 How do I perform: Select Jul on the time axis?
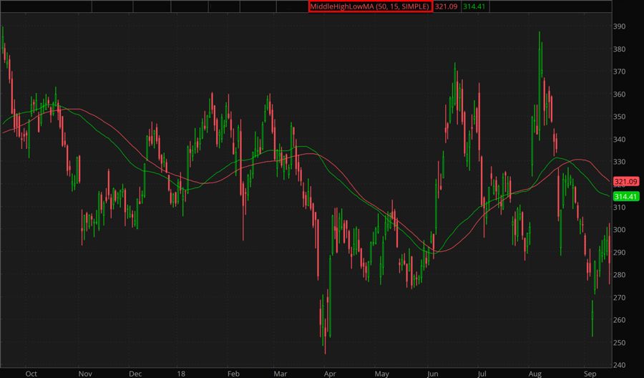[x=482, y=373]
